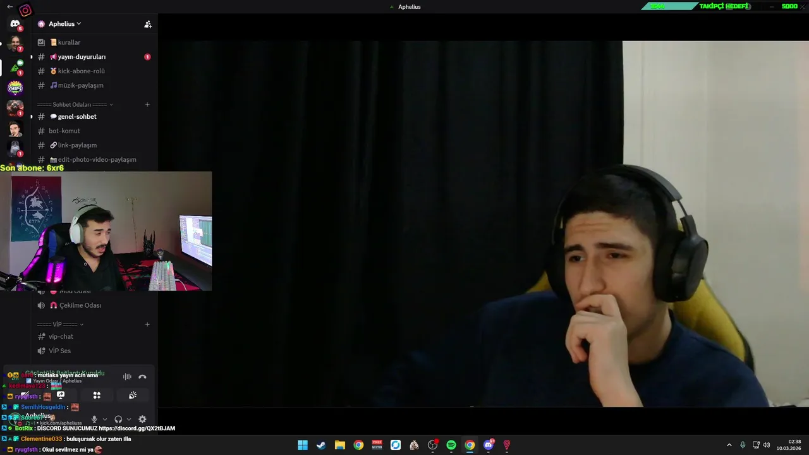The image size is (809, 455).
Task: Open the first Chrome taskbar icon
Action: [x=358, y=445]
